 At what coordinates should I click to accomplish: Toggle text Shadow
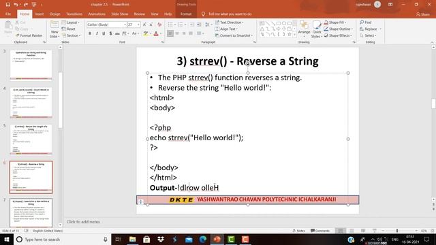coord(110,33)
